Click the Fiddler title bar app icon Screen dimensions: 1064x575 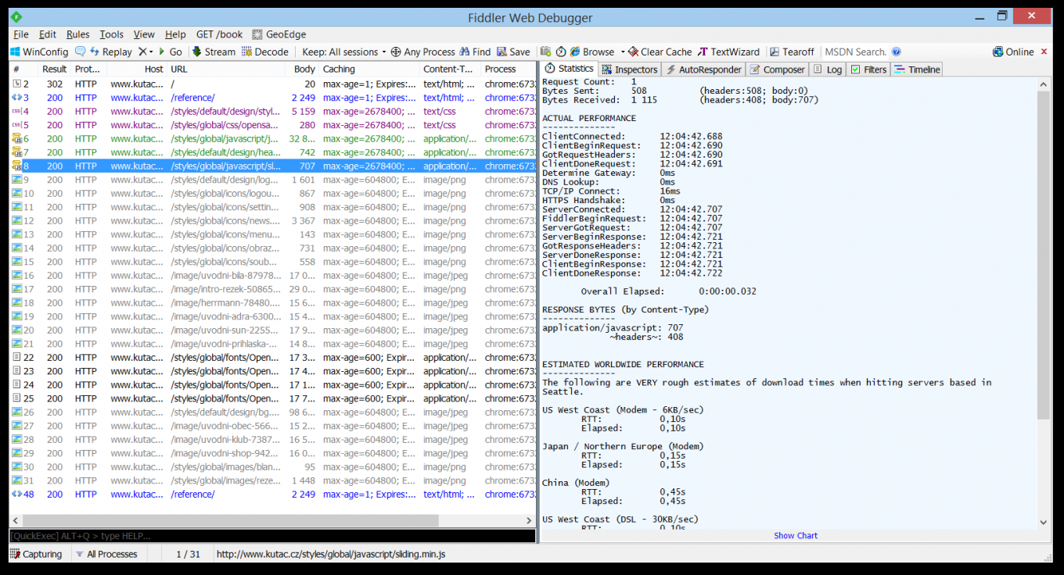pos(17,17)
